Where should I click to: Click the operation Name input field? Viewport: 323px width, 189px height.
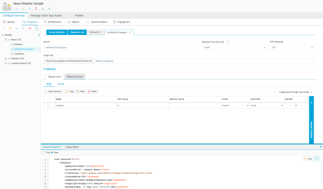(x=122, y=47)
